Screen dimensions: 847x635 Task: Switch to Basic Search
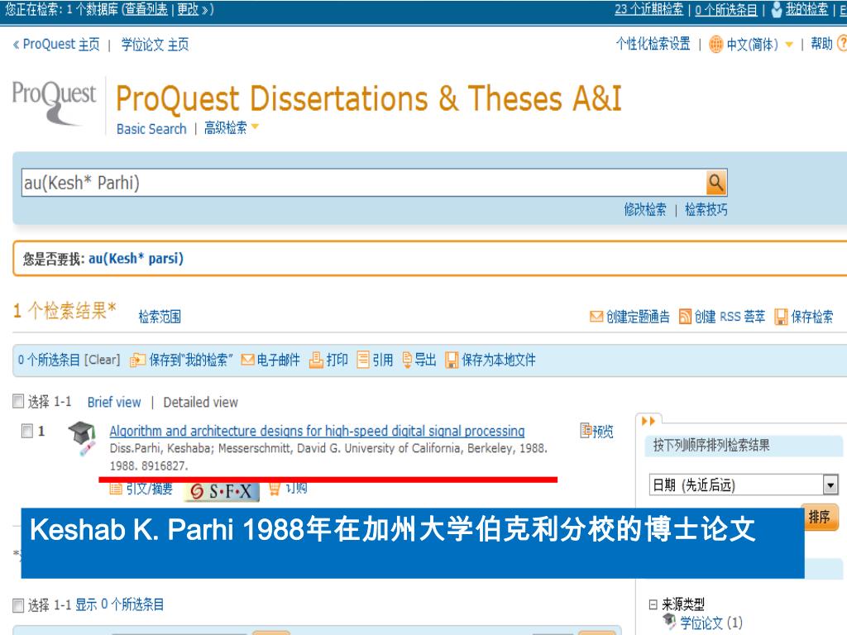point(151,129)
